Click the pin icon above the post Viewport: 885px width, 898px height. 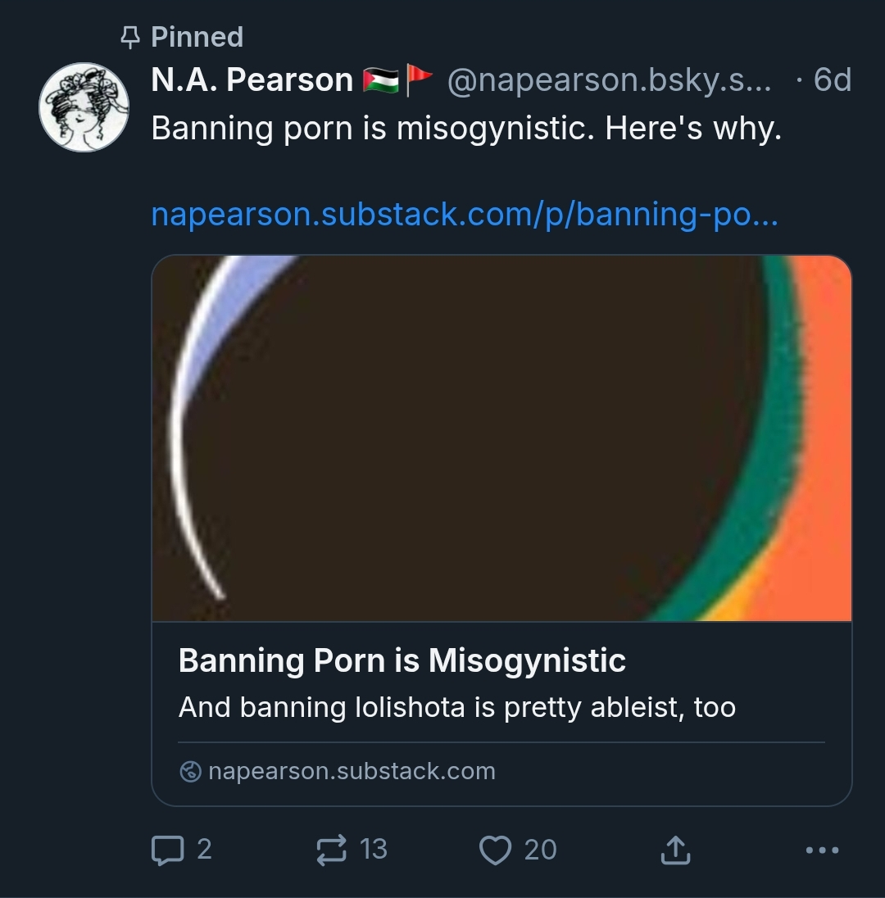pyautogui.click(x=129, y=37)
